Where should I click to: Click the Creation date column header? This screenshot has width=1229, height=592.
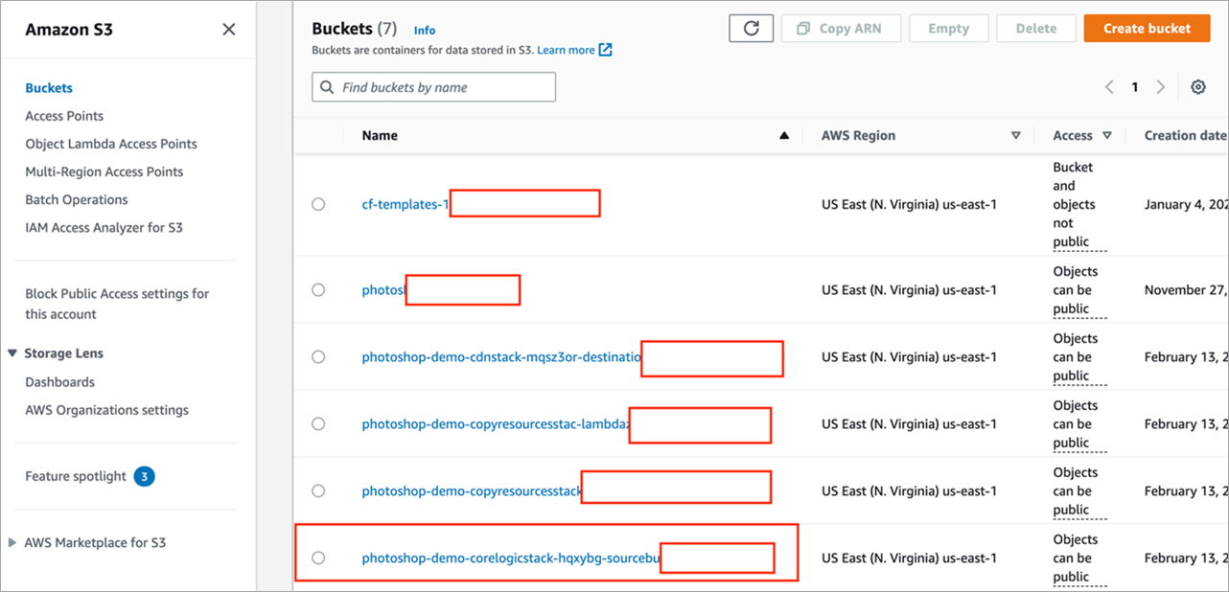coord(1186,136)
